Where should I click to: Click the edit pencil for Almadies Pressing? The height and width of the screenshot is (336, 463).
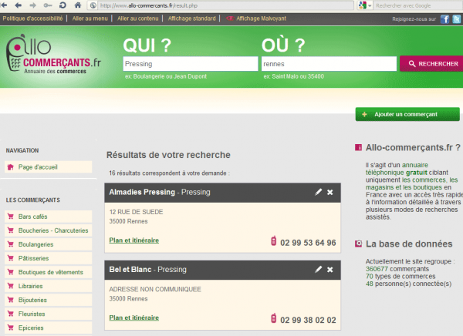tap(318, 192)
